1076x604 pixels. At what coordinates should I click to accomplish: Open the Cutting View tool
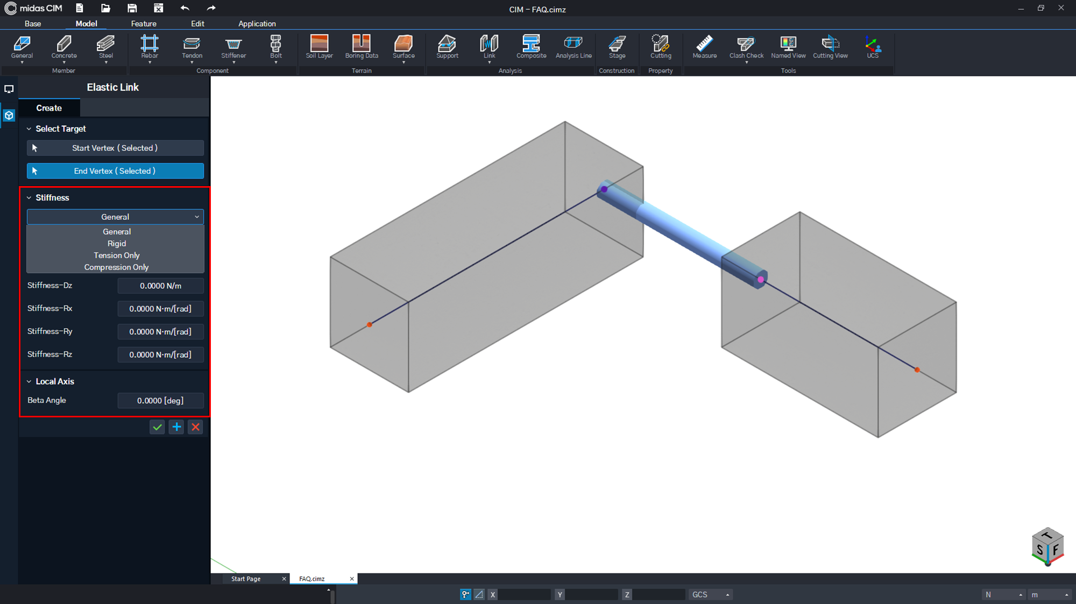pyautogui.click(x=830, y=47)
